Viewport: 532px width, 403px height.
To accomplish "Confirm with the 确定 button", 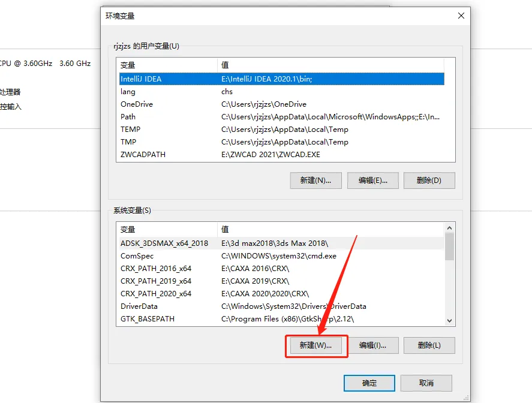I will tap(369, 383).
